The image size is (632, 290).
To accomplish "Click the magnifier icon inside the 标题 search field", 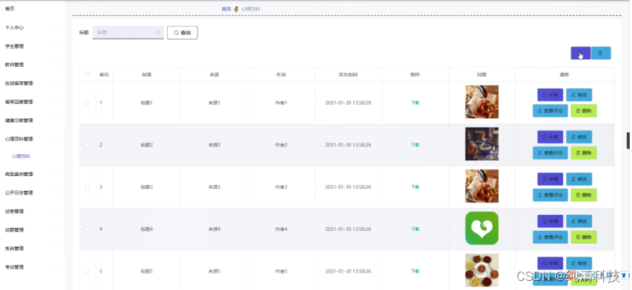I will [x=158, y=33].
